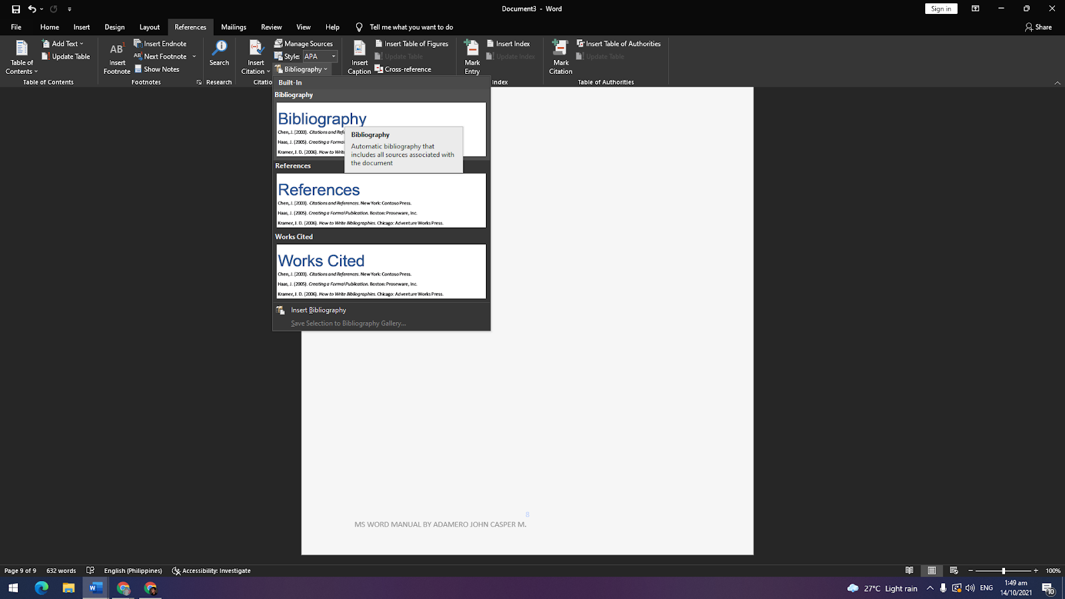Click Insert Citation button
The width and height of the screenshot is (1065, 599).
[x=256, y=57]
